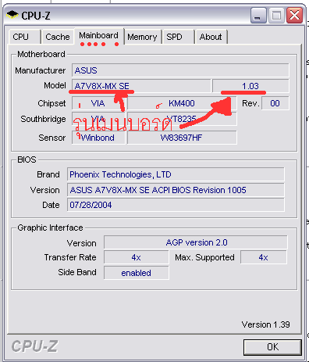
Task: Click the AGP version 2.0 field
Action: [x=196, y=242]
